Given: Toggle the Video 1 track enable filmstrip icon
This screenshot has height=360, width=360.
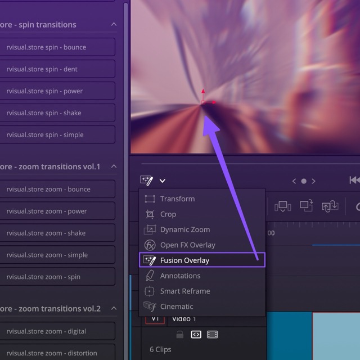Looking at the screenshot, I should 212,335.
